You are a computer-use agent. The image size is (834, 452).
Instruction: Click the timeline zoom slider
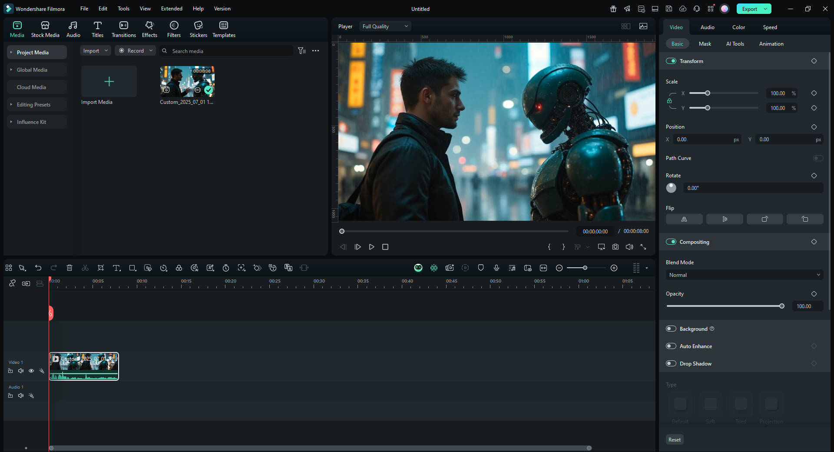pyautogui.click(x=586, y=268)
